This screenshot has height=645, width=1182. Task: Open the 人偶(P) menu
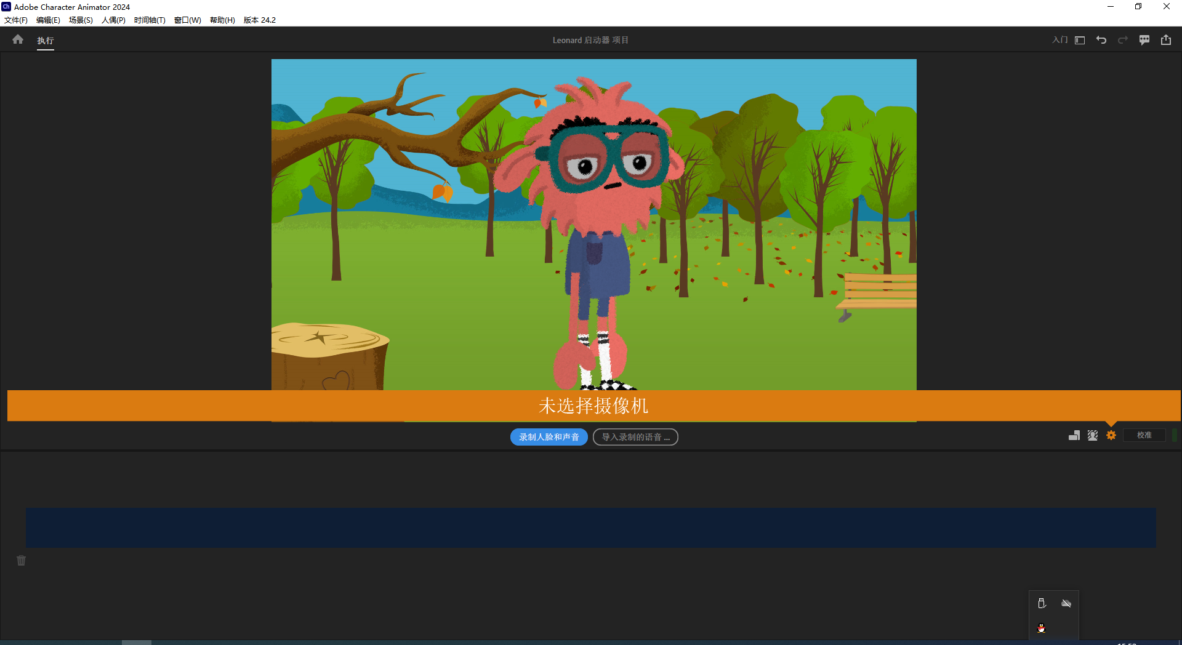point(113,20)
